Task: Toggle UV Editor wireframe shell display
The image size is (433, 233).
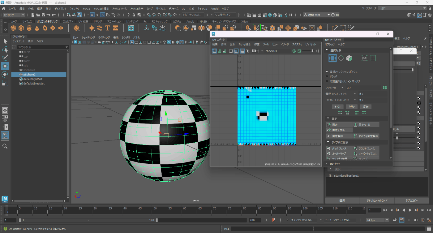Action: pyautogui.click(x=214, y=51)
